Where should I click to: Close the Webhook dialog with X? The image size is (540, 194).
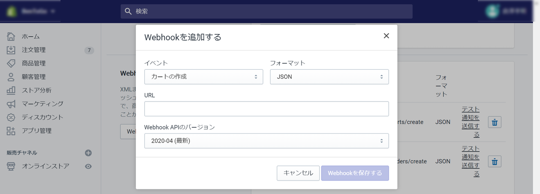(386, 36)
